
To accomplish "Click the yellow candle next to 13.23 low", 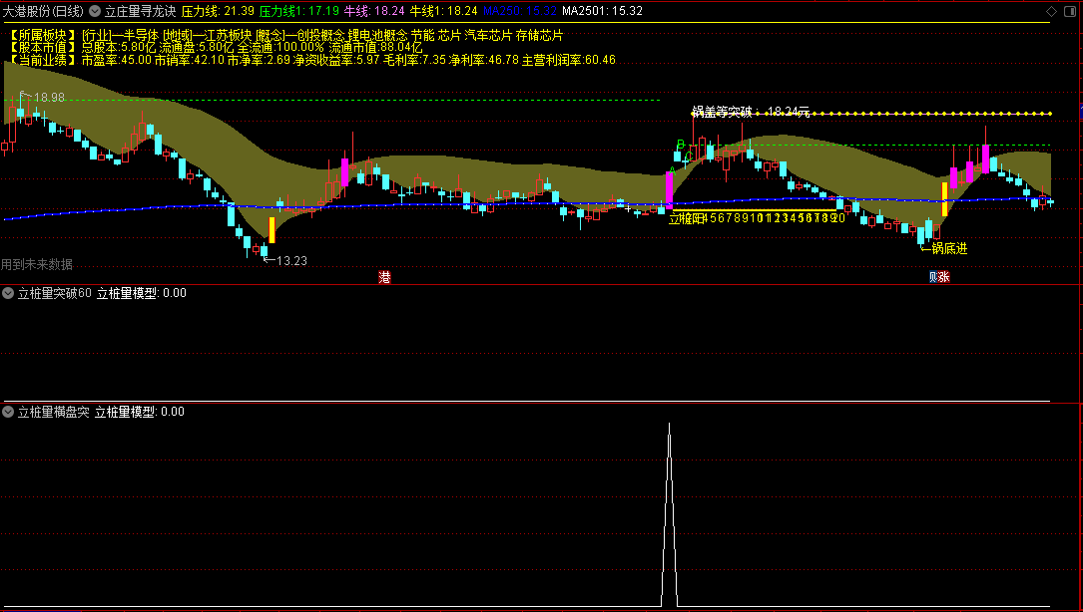I will (x=272, y=230).
